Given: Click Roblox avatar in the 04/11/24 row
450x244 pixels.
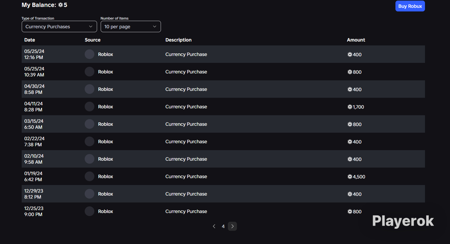Looking at the screenshot, I should tap(90, 107).
